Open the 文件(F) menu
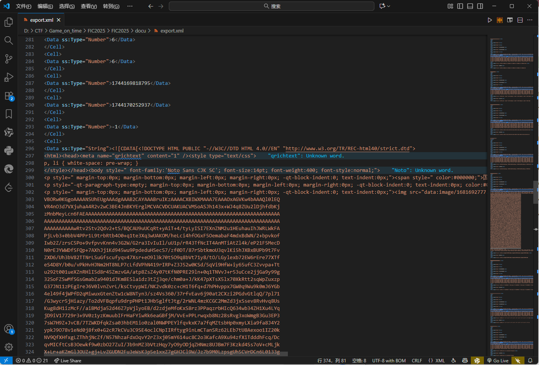 [23, 6]
